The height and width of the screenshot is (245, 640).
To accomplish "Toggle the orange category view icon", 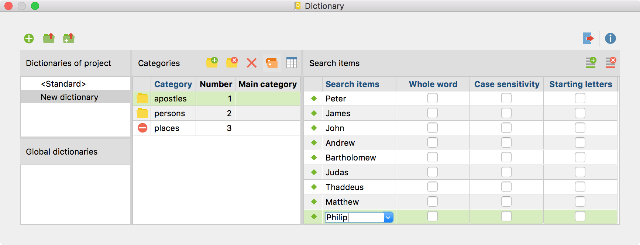I will point(272,63).
